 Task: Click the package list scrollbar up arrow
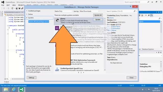(x=105, y=18)
